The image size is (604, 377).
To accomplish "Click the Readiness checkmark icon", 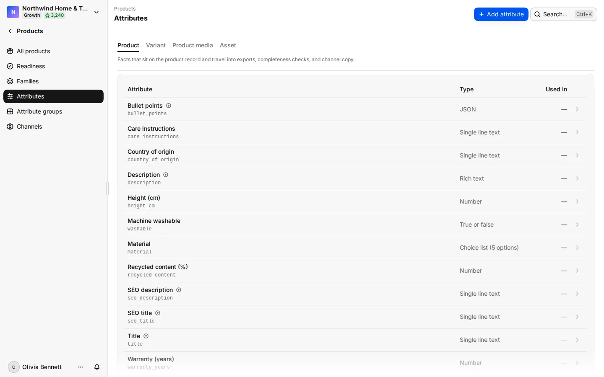I will 10,66.
